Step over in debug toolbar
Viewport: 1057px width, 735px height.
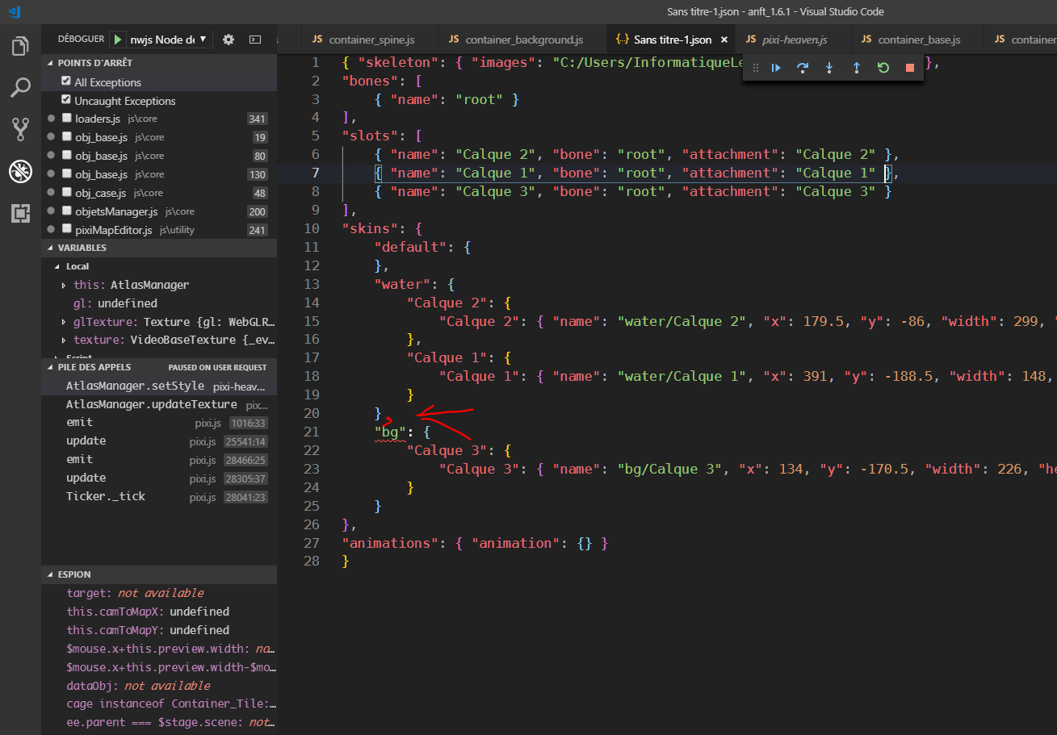point(803,68)
